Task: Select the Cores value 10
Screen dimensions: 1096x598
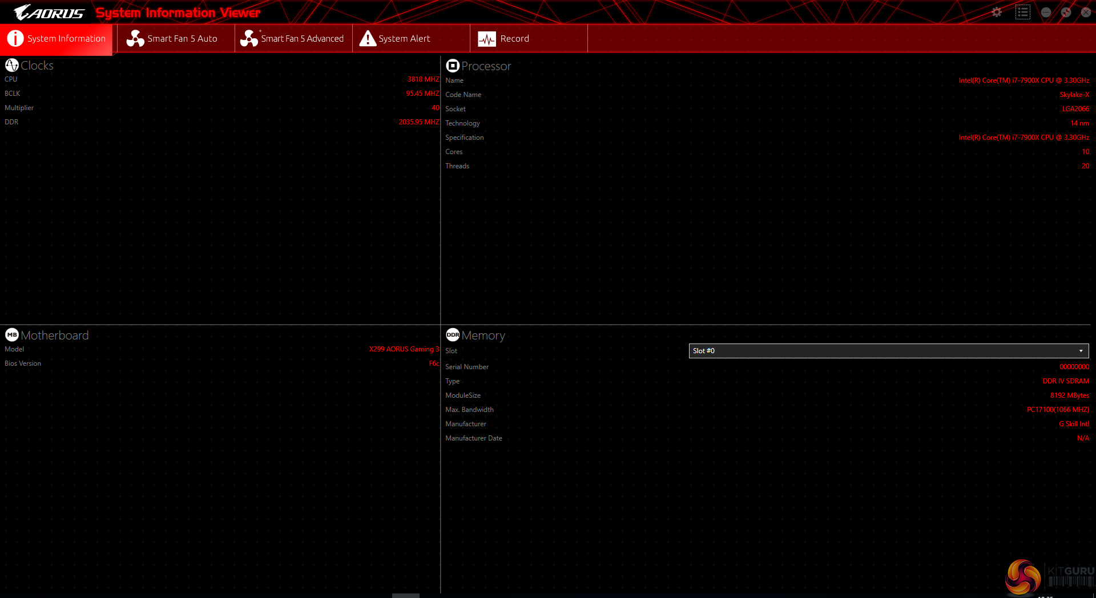Action: tap(1086, 152)
